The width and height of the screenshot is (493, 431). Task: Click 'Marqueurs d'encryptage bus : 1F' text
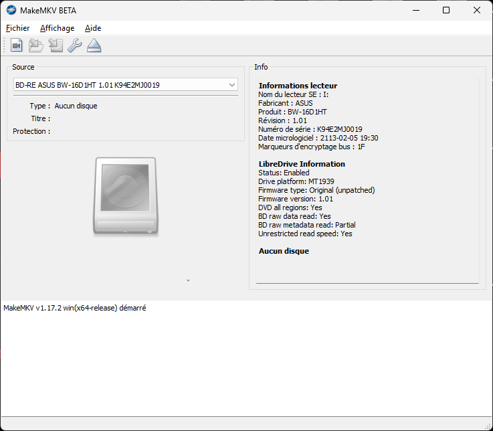312,147
